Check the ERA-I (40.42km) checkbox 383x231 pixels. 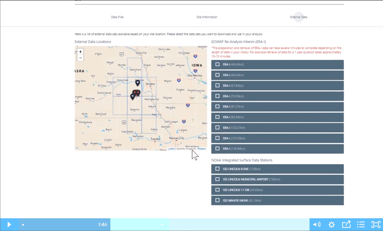pyautogui.click(x=217, y=64)
